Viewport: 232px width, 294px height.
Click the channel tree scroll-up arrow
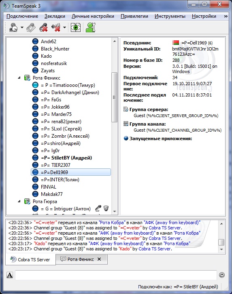[x=115, y=41]
